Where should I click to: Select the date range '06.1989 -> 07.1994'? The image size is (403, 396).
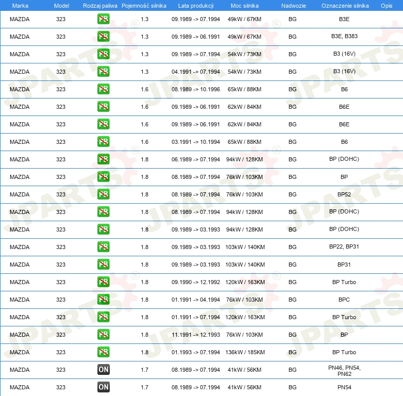point(196,159)
